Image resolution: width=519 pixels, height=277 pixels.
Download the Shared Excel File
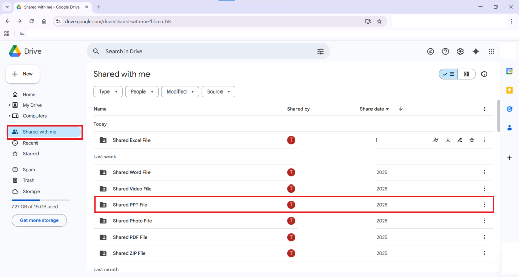448,140
